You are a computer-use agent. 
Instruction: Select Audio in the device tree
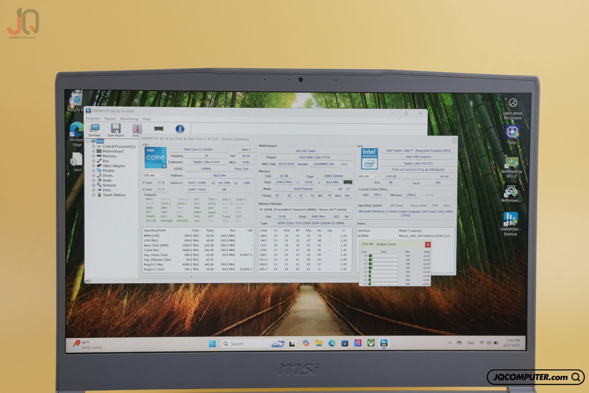point(107,180)
